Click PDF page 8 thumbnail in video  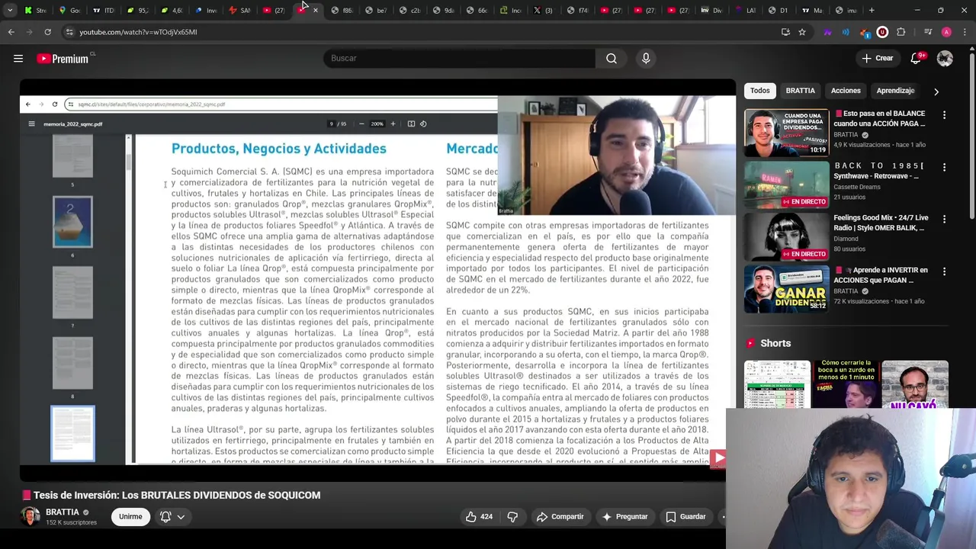(72, 363)
